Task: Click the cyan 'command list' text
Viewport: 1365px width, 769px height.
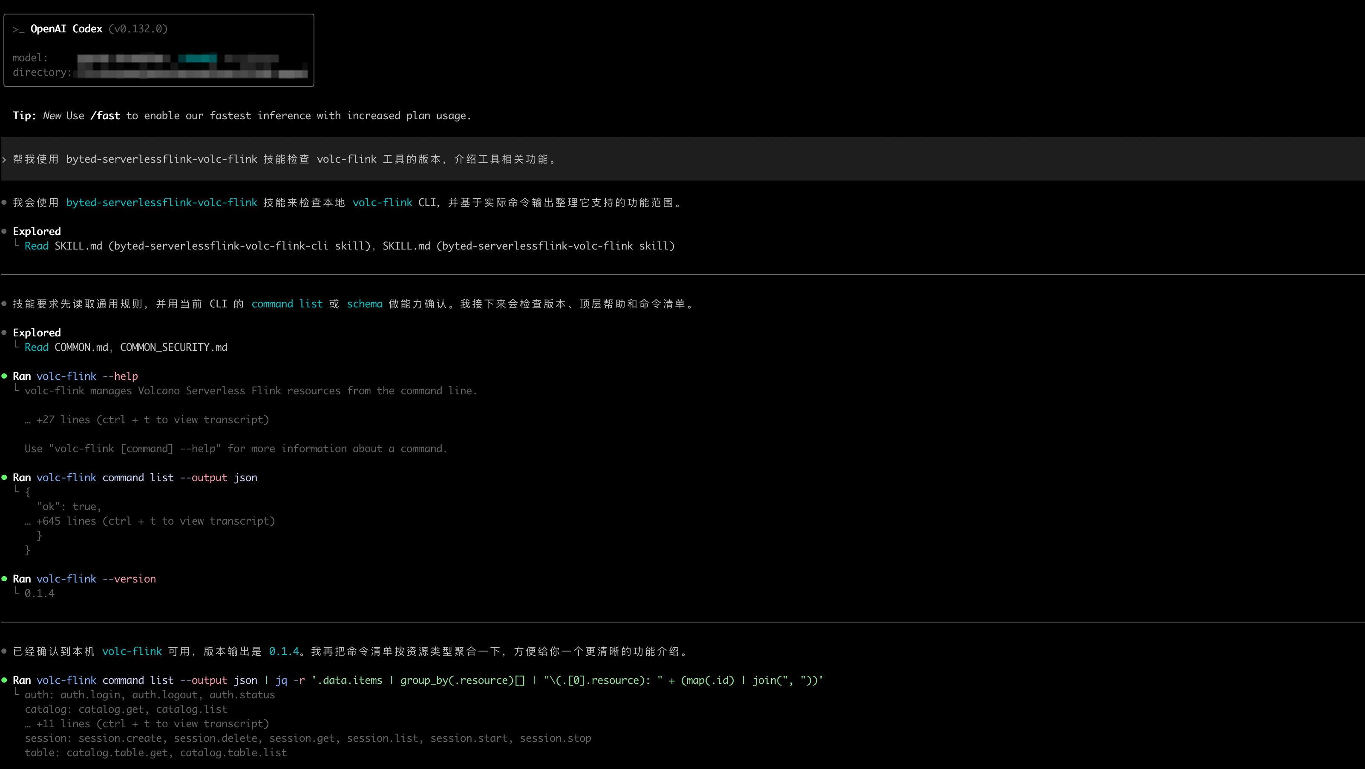Action: pyautogui.click(x=287, y=304)
